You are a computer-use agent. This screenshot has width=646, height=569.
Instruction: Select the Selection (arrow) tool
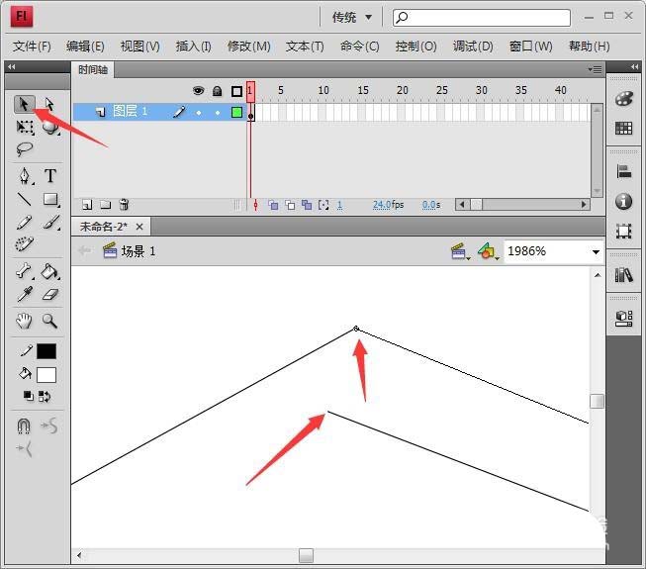[24, 104]
